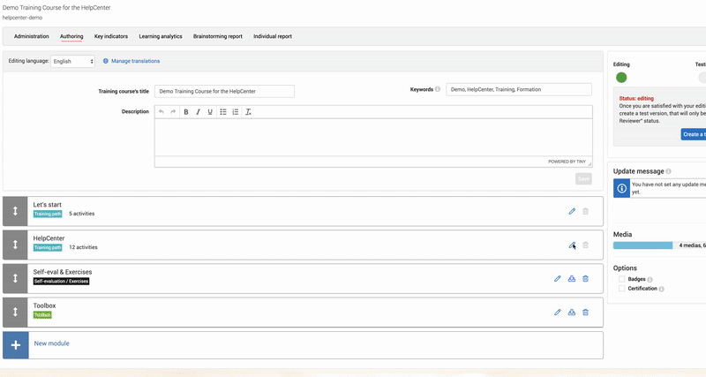The height and width of the screenshot is (377, 706).
Task: Open the Administration tab
Action: 32,36
